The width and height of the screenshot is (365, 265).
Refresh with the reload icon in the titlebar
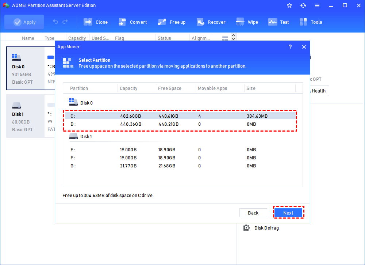[x=303, y=5]
